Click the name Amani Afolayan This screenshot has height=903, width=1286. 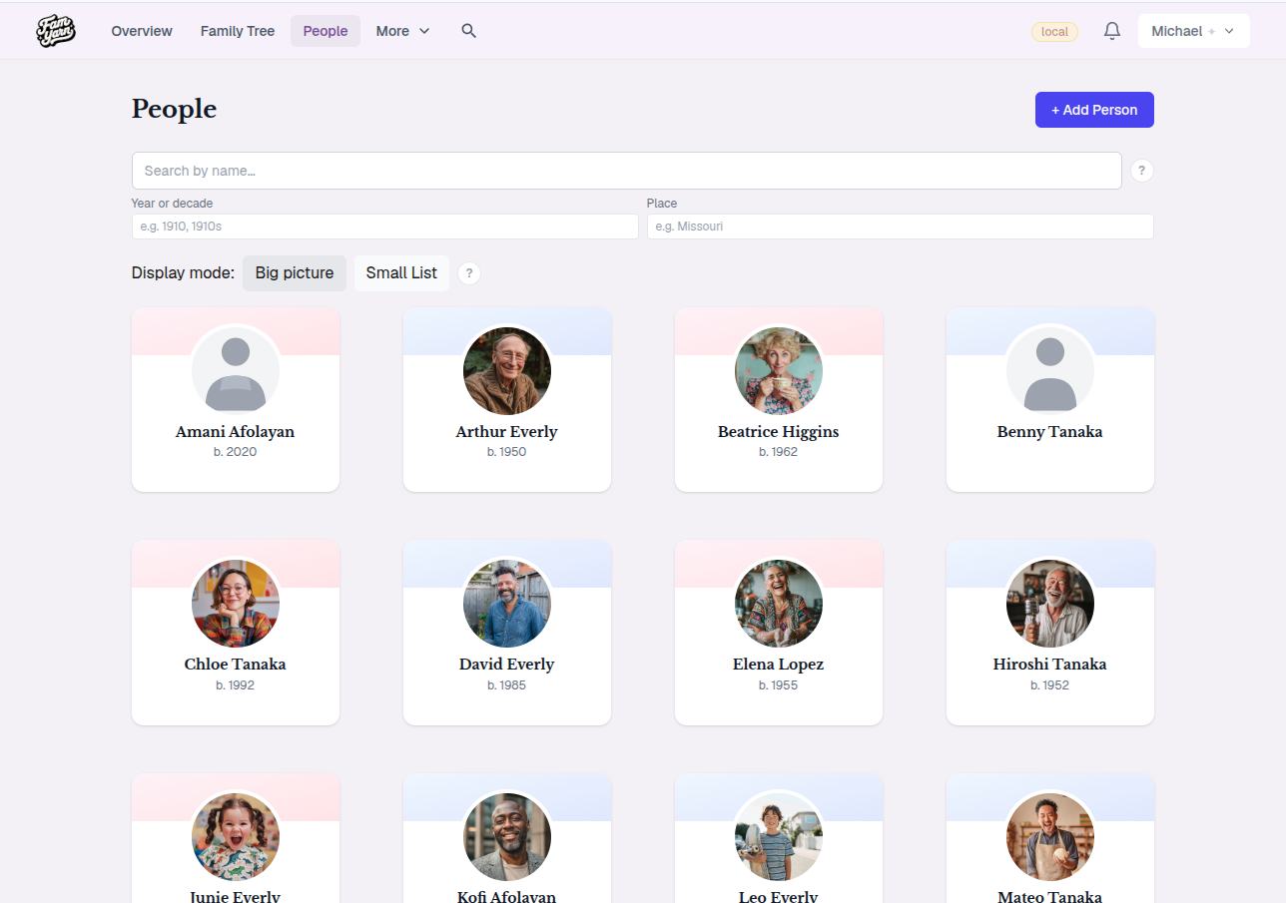click(x=236, y=432)
